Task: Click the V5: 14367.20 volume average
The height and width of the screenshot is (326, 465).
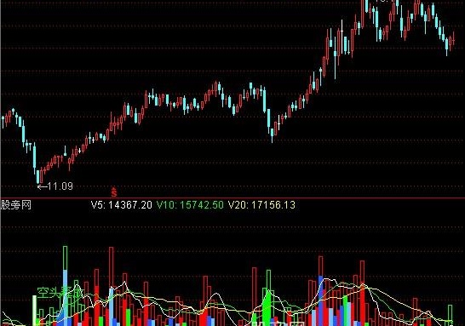Action: click(121, 205)
